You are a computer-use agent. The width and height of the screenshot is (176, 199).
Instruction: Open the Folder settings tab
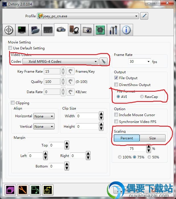click(x=35, y=30)
